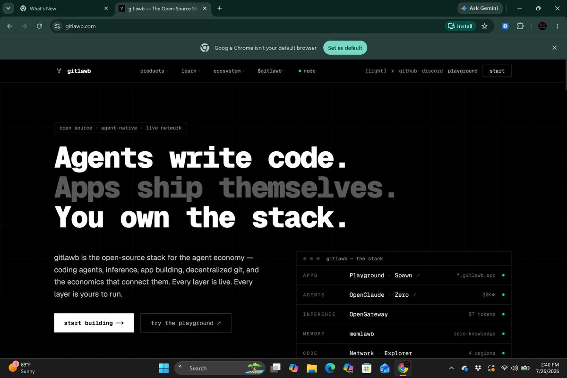
Task: Toggle the [light] theme switch
Action: pos(376,71)
